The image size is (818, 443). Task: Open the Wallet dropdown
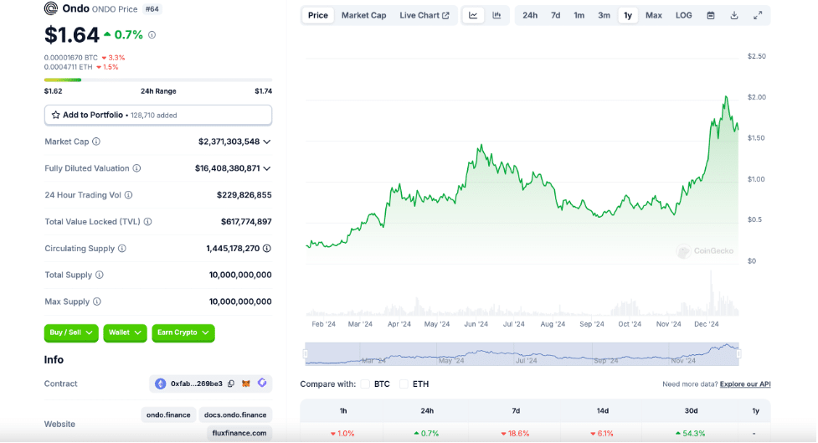126,332
